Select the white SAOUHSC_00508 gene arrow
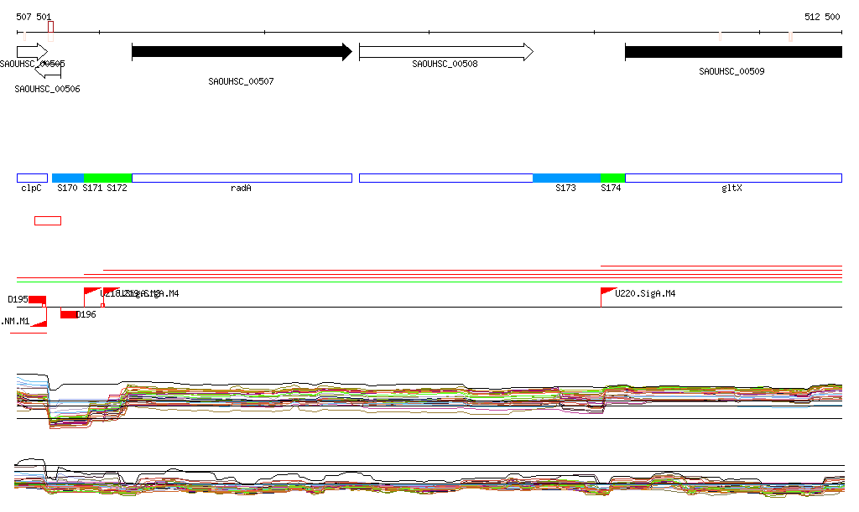The height and width of the screenshot is (512, 859). pos(445,52)
